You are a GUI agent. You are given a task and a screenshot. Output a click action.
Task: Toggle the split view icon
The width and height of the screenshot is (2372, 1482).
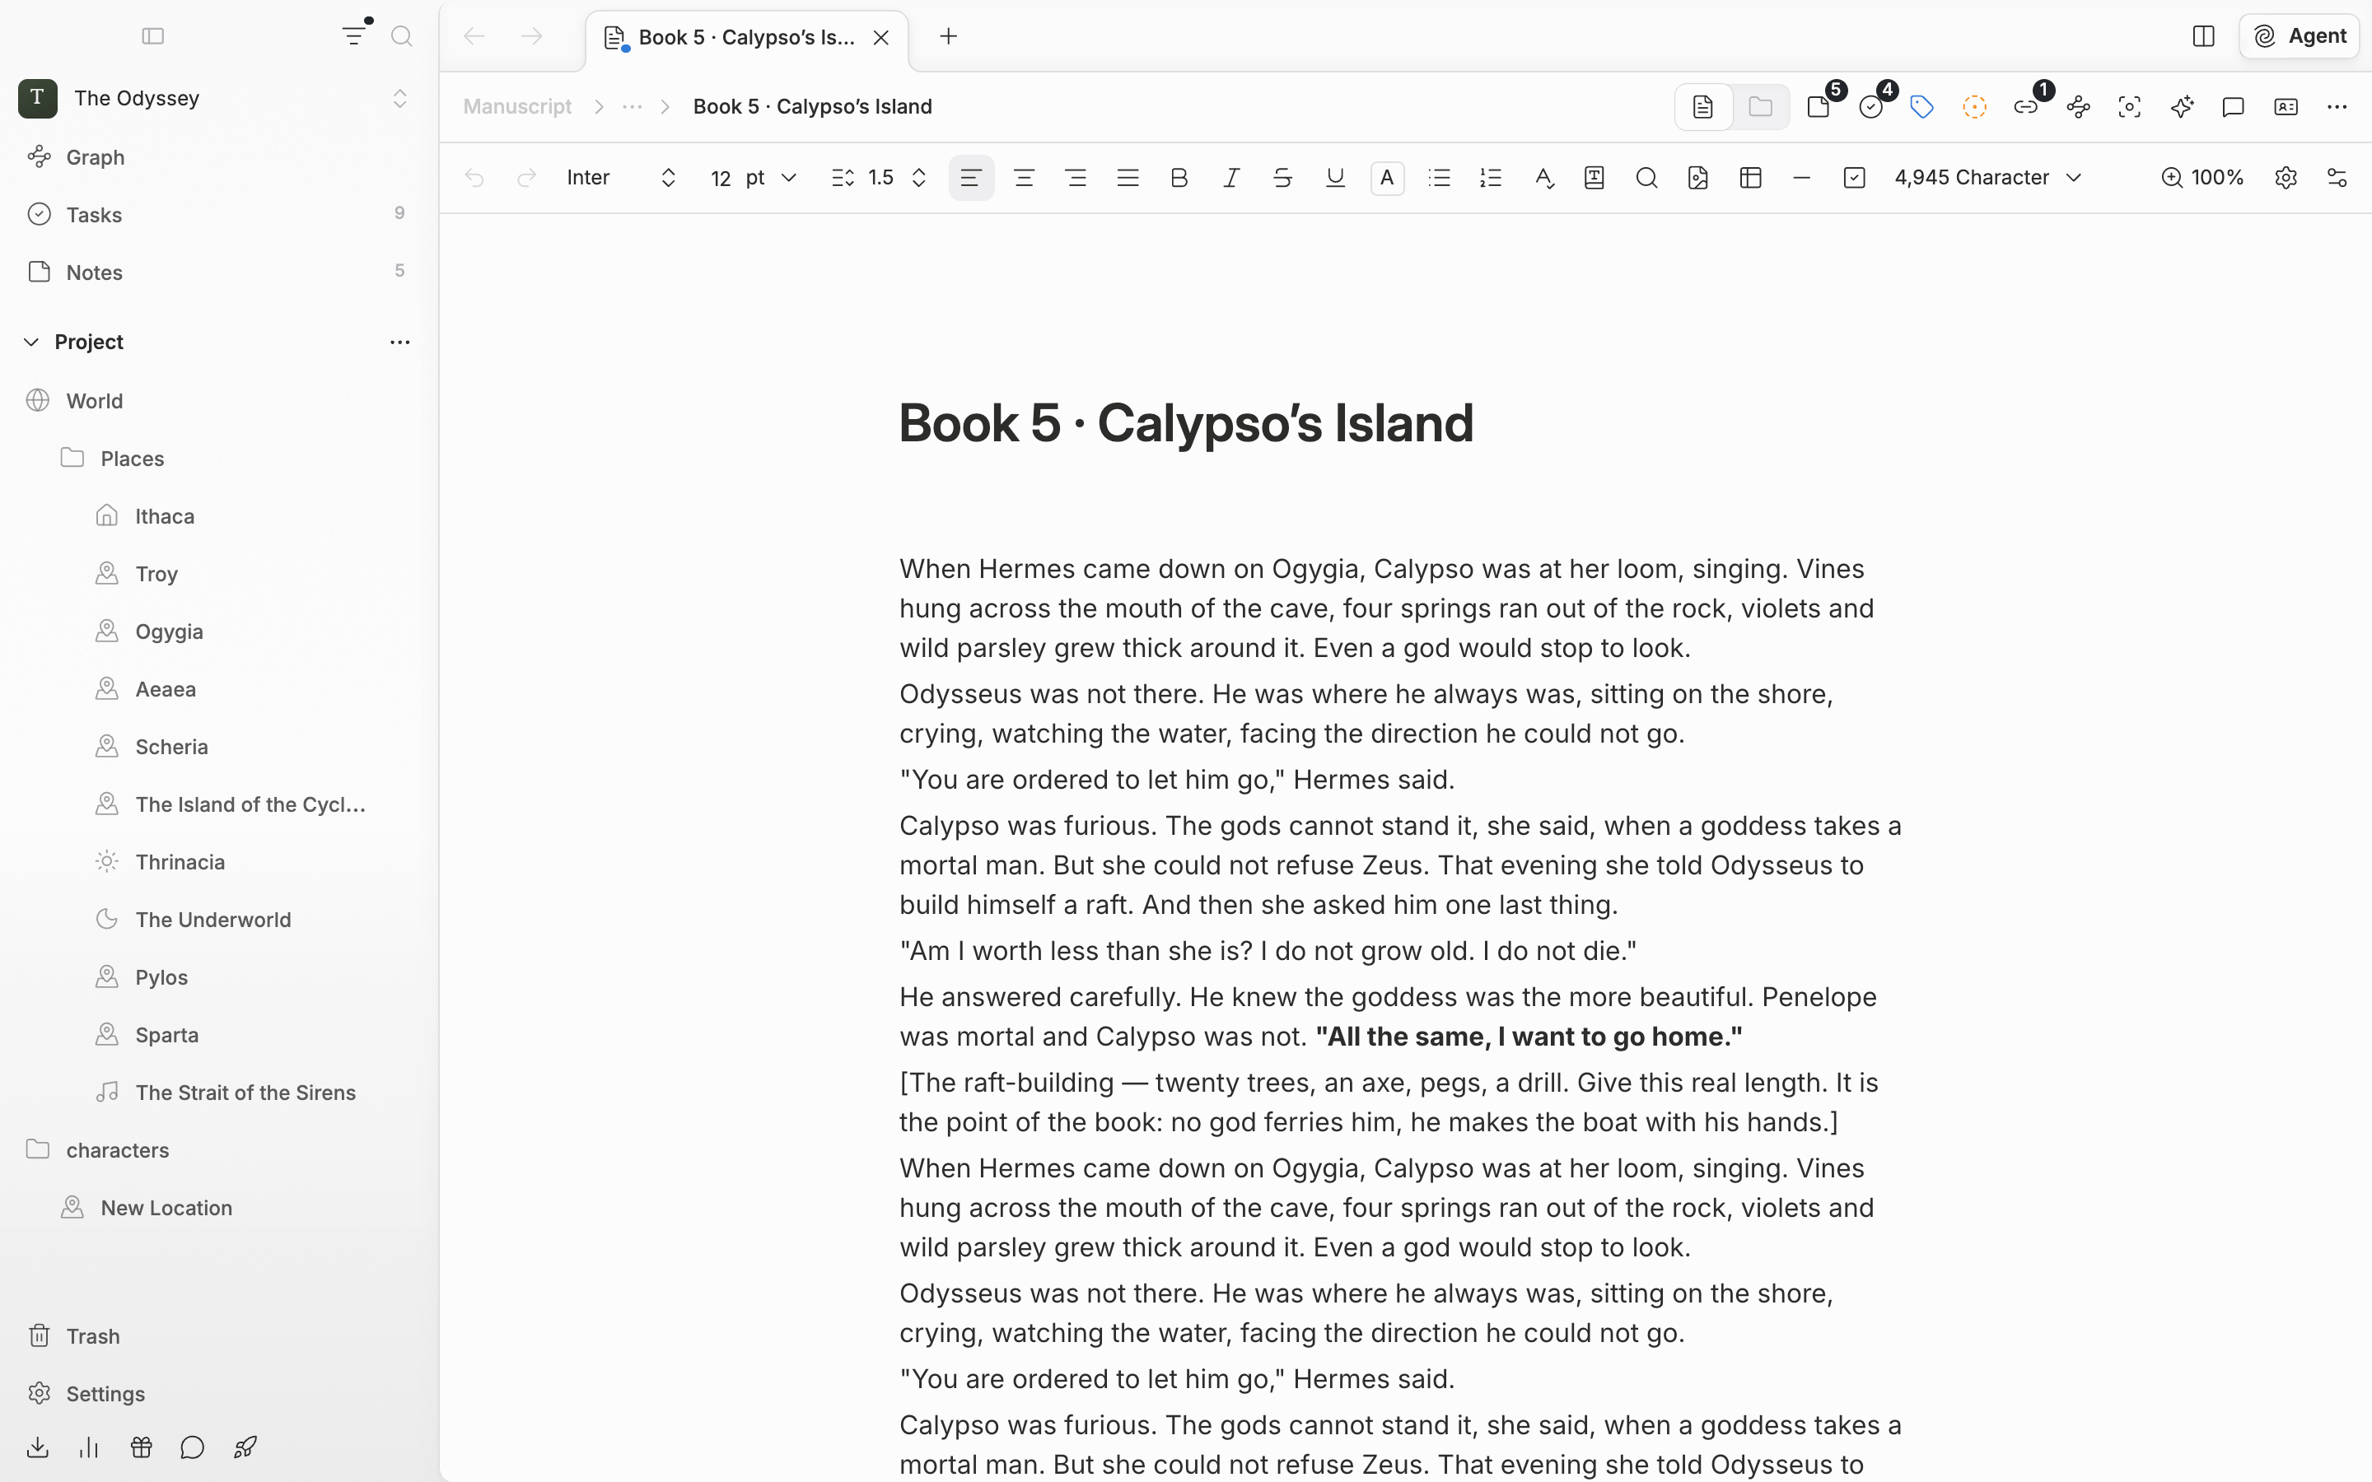click(x=2203, y=36)
